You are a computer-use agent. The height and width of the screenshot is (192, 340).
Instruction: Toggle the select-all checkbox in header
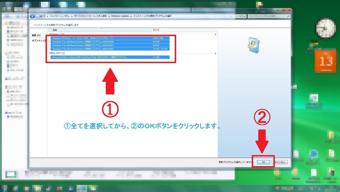[x=49, y=30]
